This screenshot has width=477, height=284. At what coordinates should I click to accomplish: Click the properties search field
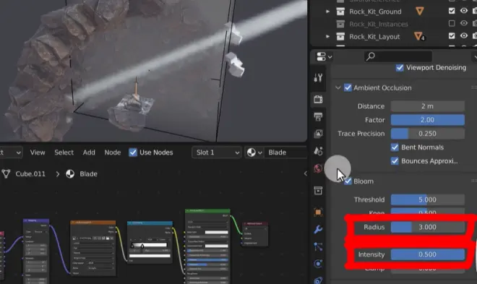tap(398, 56)
